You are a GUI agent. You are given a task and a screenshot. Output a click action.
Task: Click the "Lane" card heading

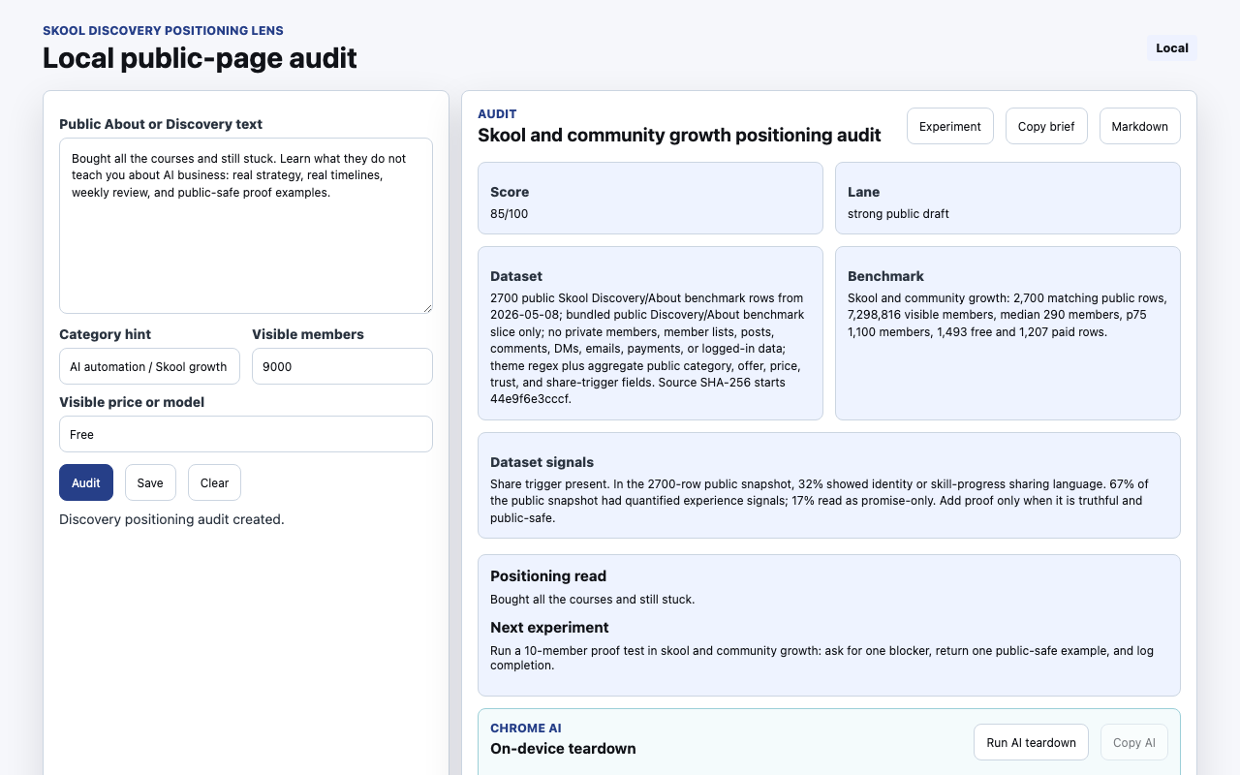pyautogui.click(x=864, y=192)
